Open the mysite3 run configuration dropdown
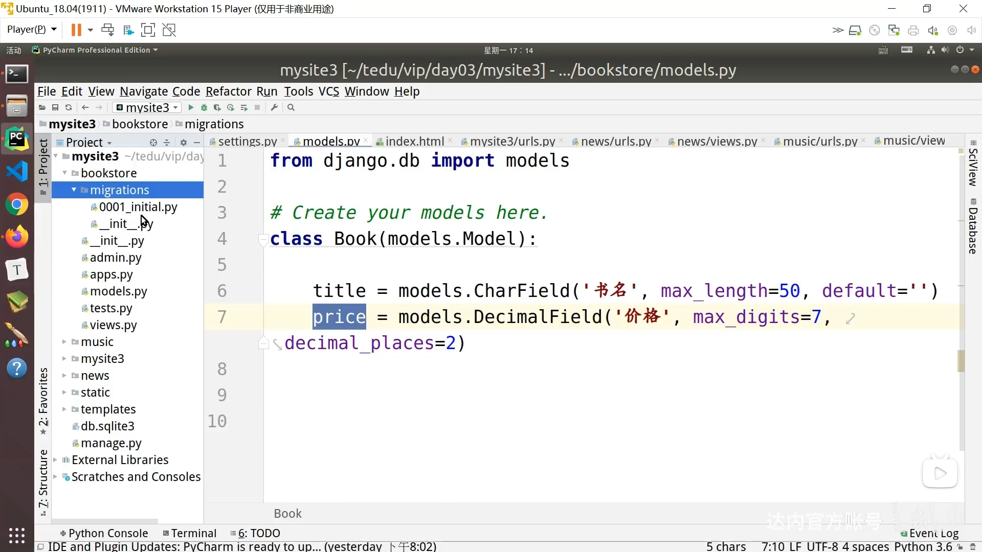The width and height of the screenshot is (982, 552). 147,107
